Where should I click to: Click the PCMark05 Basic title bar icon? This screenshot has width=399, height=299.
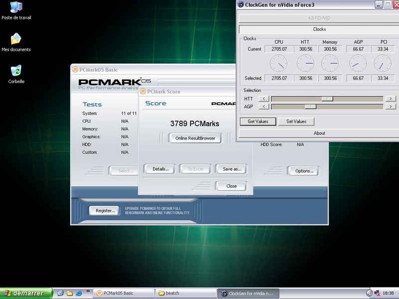click(75, 70)
